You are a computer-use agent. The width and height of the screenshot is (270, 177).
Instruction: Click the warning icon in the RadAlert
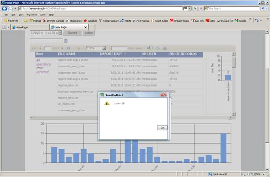(x=107, y=103)
